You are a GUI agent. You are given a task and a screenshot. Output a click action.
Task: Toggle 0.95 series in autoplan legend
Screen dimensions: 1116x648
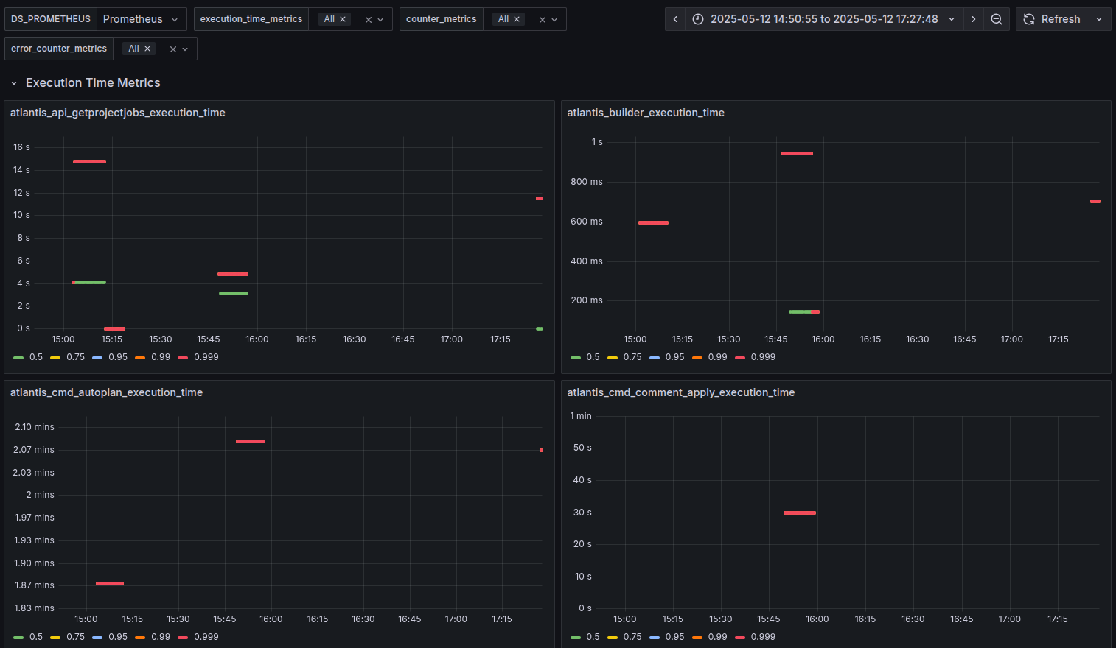point(111,637)
